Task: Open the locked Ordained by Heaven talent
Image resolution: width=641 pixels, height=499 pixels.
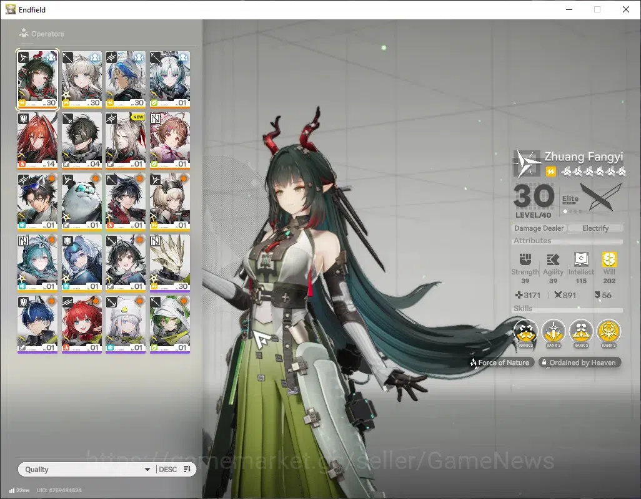Action: (x=580, y=362)
